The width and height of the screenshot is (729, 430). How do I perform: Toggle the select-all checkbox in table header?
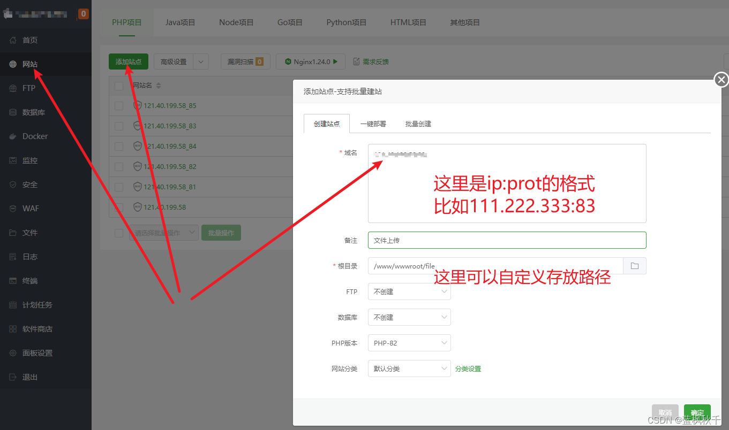119,86
